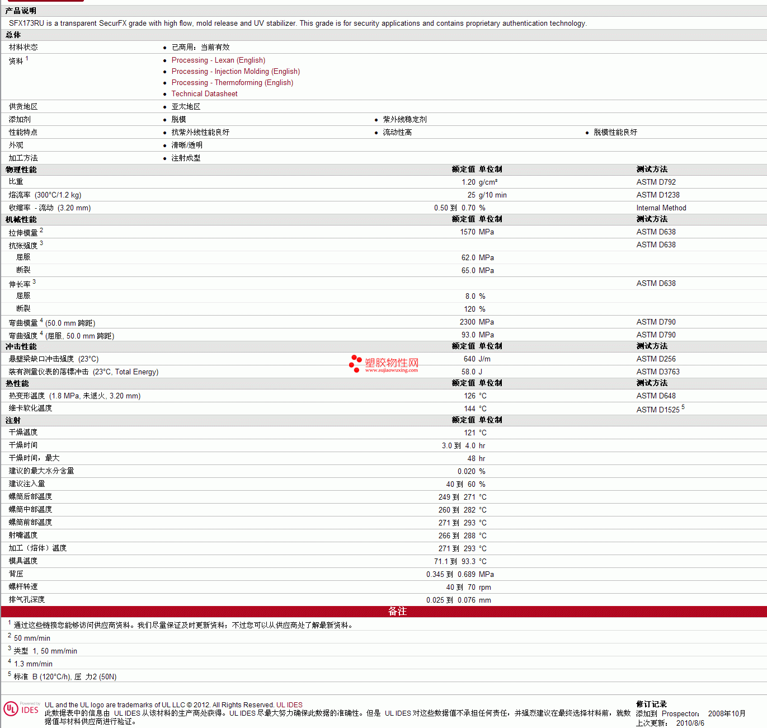Select the 比重 row label
The image size is (767, 728).
tap(16, 182)
